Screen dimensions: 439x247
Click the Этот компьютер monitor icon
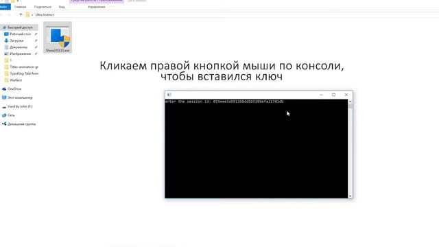pos(4,97)
